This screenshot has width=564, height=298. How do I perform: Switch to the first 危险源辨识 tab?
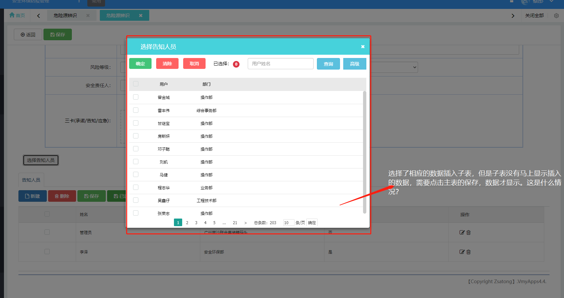[65, 15]
